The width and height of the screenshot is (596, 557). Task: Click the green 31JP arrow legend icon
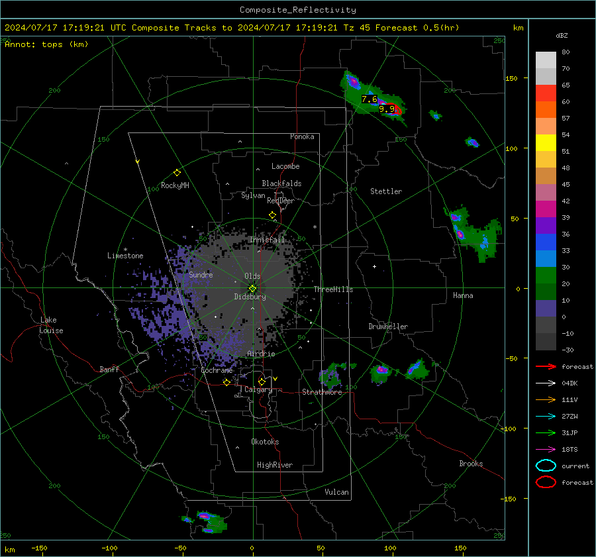coord(546,432)
